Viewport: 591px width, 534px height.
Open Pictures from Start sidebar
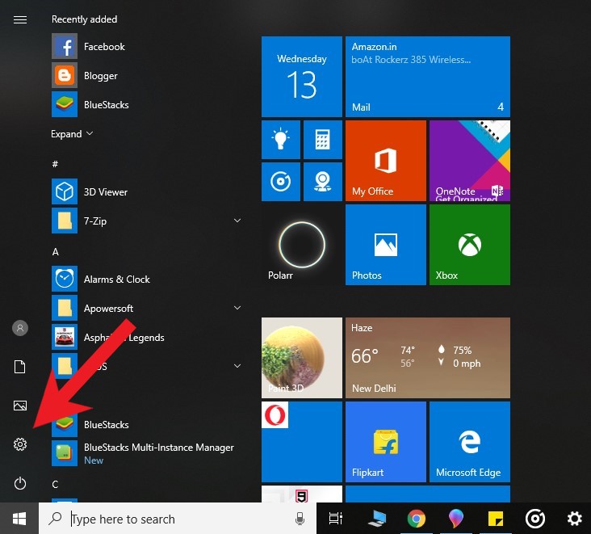(x=20, y=406)
